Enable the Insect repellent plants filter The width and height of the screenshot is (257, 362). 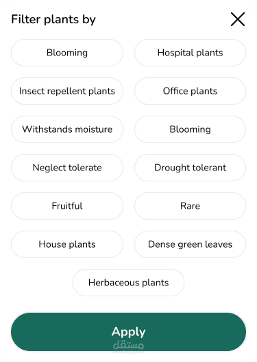67,91
